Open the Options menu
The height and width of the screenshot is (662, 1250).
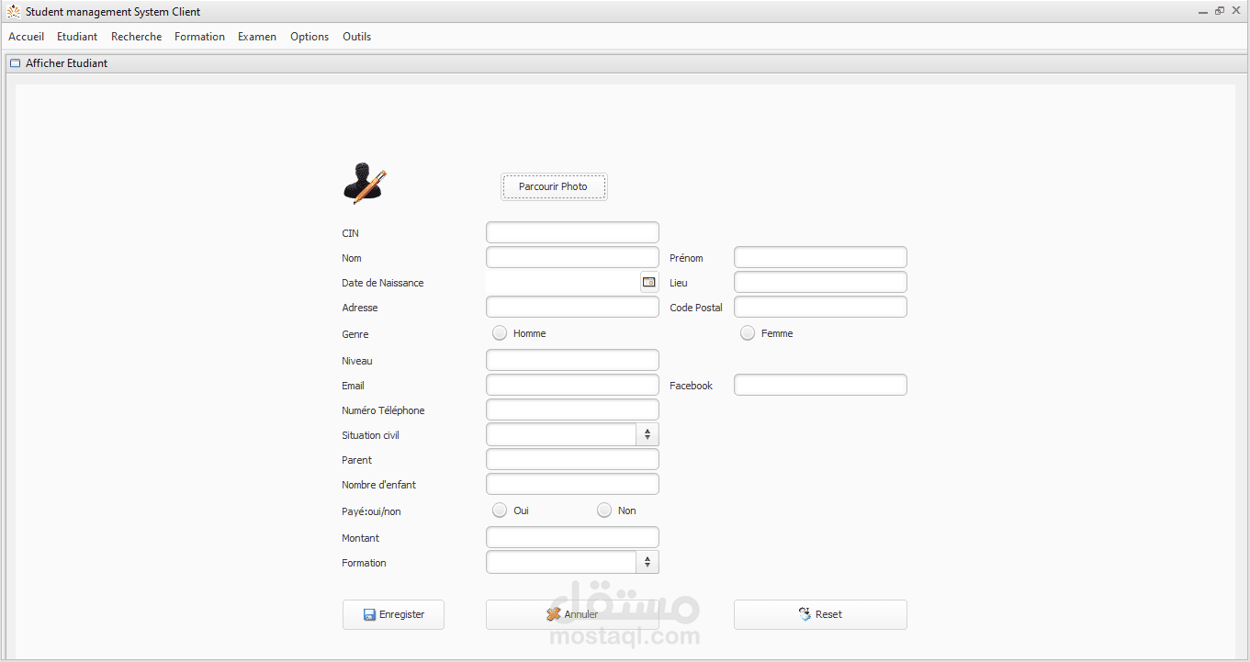pyautogui.click(x=310, y=37)
